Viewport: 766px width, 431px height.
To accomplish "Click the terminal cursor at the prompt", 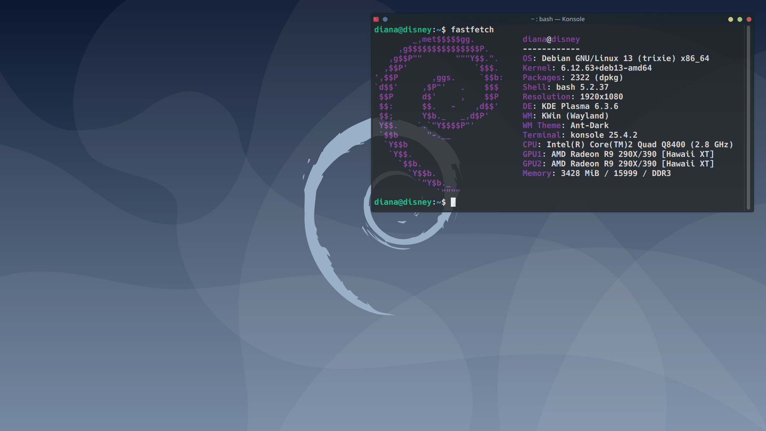I will point(453,202).
